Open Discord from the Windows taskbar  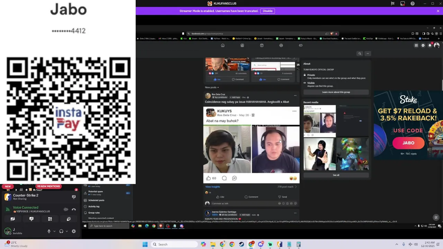261,245
